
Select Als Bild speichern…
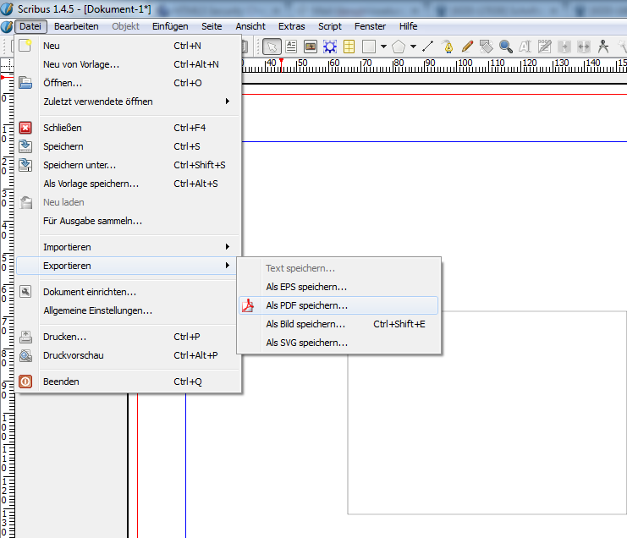click(x=338, y=324)
